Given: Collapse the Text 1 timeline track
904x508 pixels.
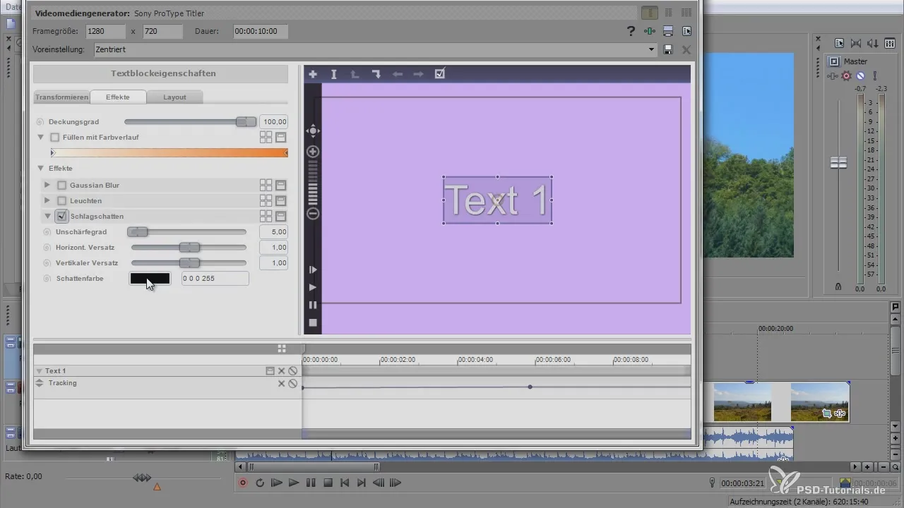Looking at the screenshot, I should 40,371.
